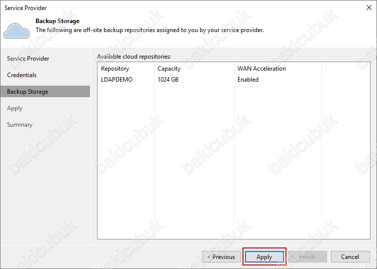
Task: Sort by Capacity column header
Action: 194,69
